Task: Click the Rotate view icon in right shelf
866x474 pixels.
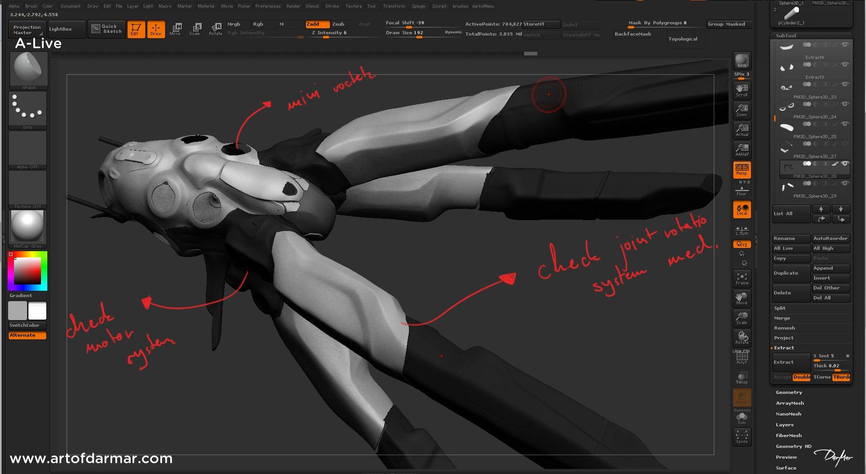Action: 742,338
